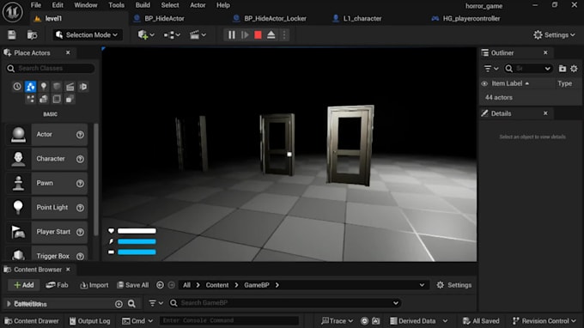This screenshot has width=584, height=328.
Task: Go back in Content Browser history
Action: (x=160, y=285)
